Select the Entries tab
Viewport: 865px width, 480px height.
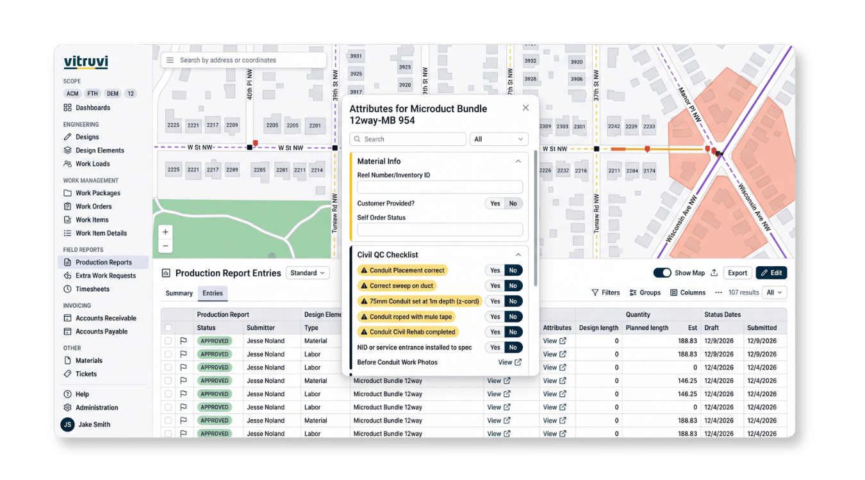pos(213,293)
